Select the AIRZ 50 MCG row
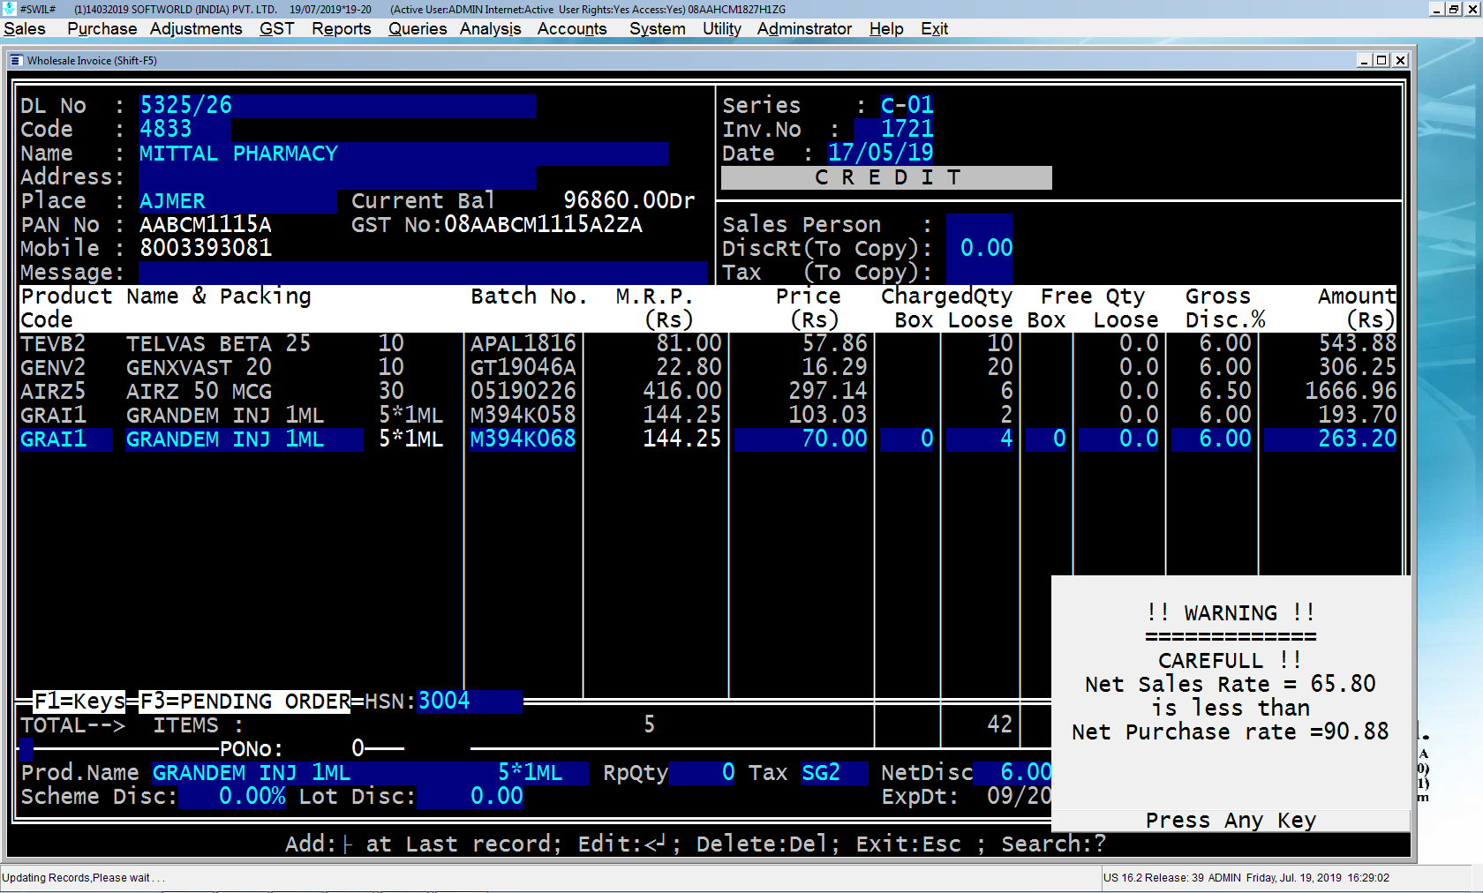Viewport: 1483px width, 893px height. point(708,391)
